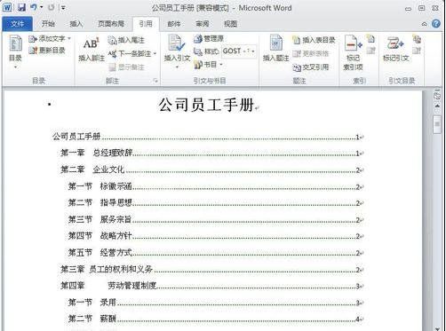446x331 pixels.
Task: Click the Redo icon in the title bar
Action: click(51, 7)
